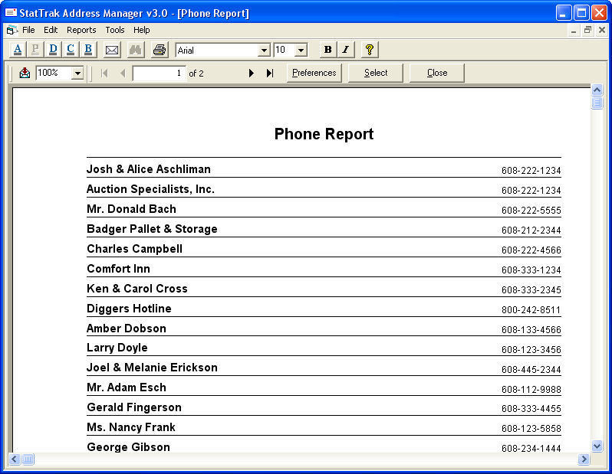Click Joel & Melanie Erickson entry
The height and width of the screenshot is (474, 612).
tap(152, 368)
